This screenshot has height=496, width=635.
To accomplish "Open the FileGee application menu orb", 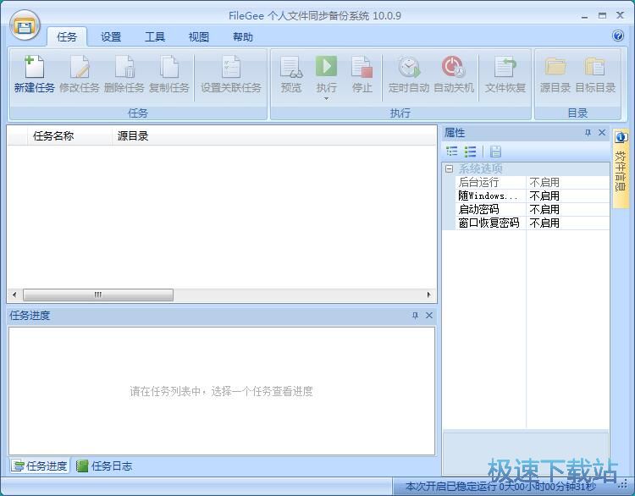I will (25, 25).
